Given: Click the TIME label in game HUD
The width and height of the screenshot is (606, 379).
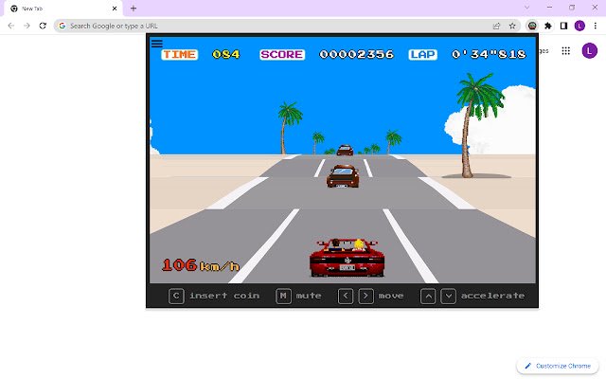Looking at the screenshot, I should tap(179, 55).
